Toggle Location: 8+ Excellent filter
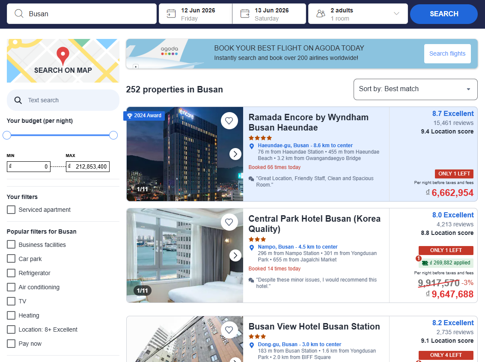Viewport: 485px width, 362px height. [11, 329]
